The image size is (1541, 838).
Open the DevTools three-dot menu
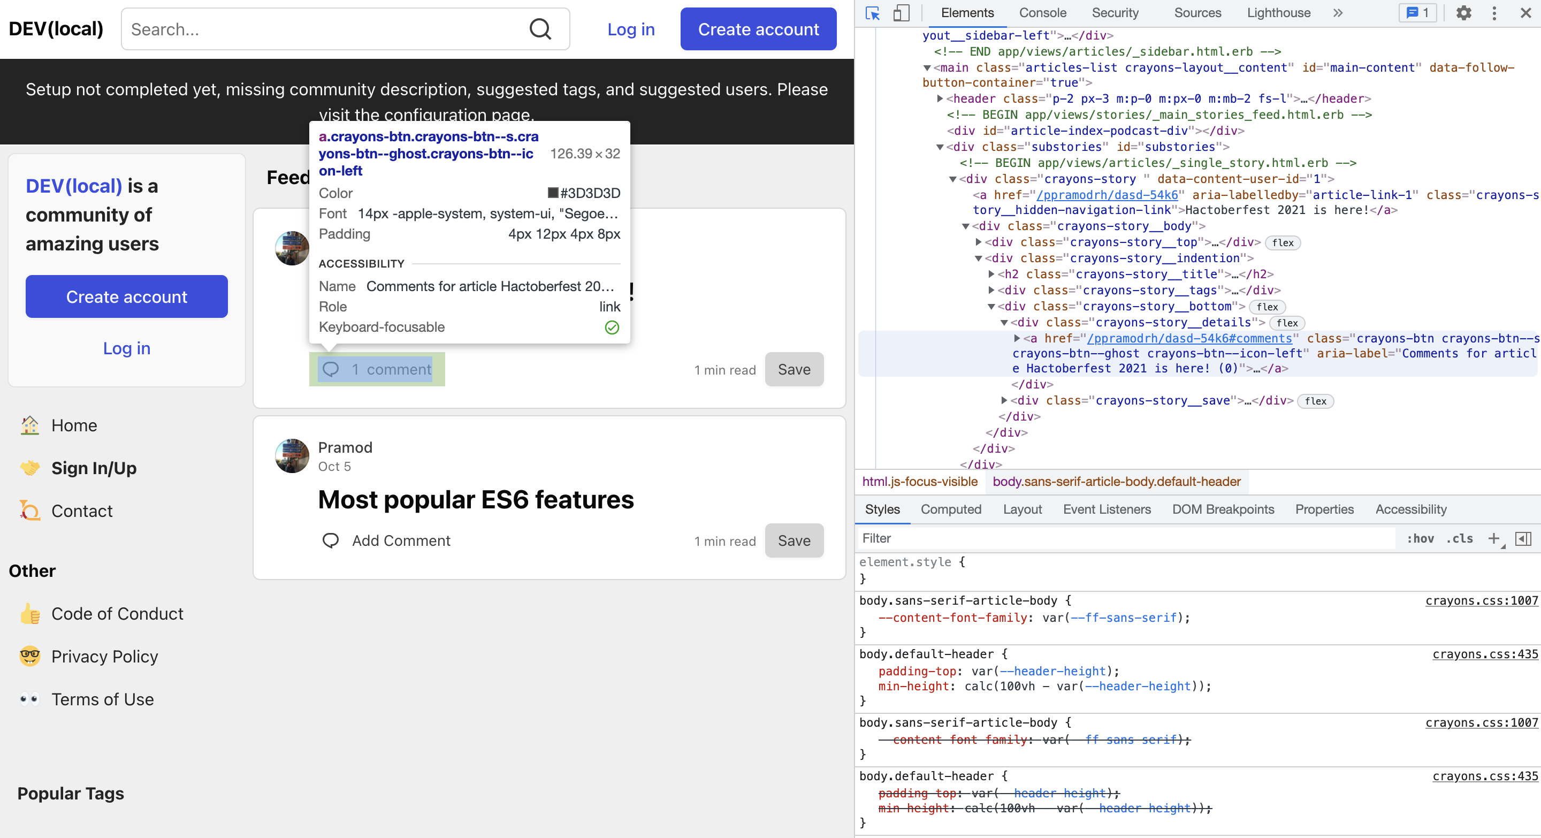point(1494,13)
